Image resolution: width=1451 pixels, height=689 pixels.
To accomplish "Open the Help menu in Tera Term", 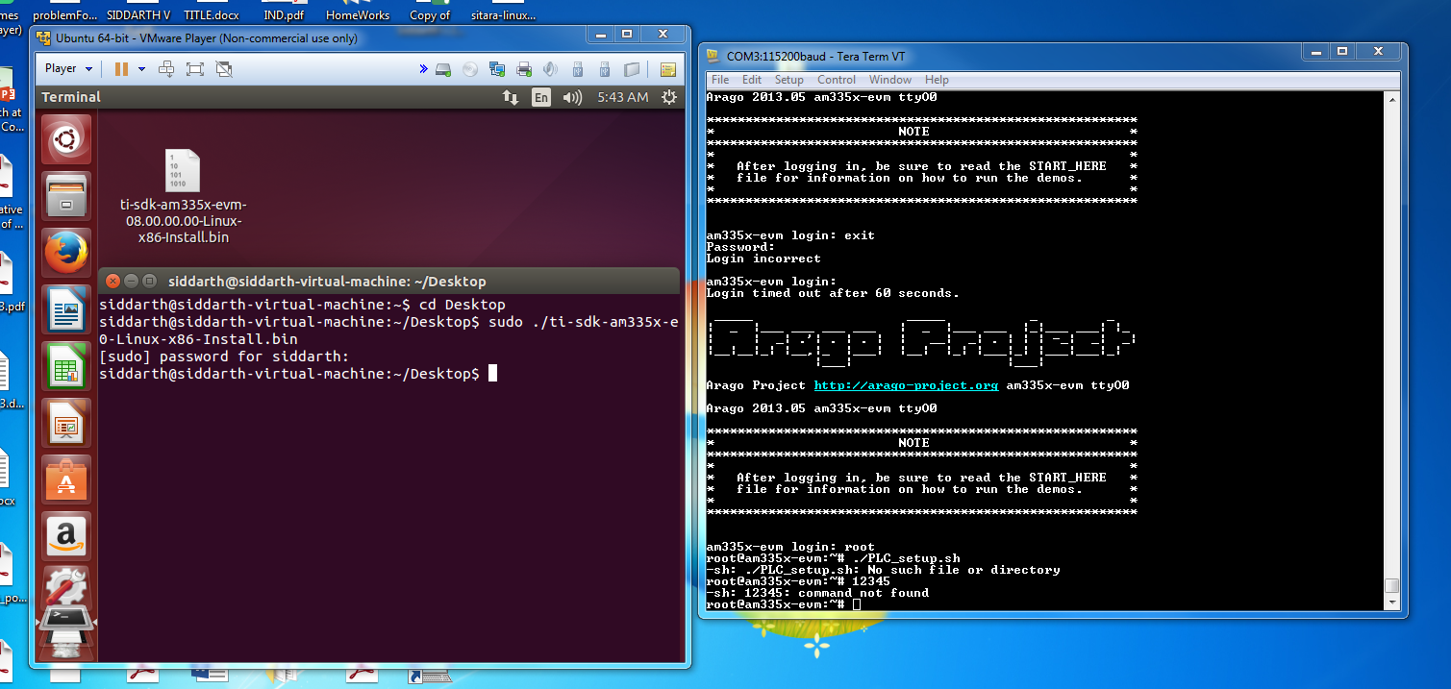I will [x=937, y=80].
